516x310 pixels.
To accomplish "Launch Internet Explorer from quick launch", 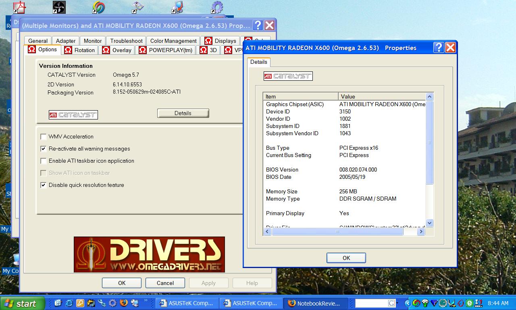I will click(x=69, y=303).
